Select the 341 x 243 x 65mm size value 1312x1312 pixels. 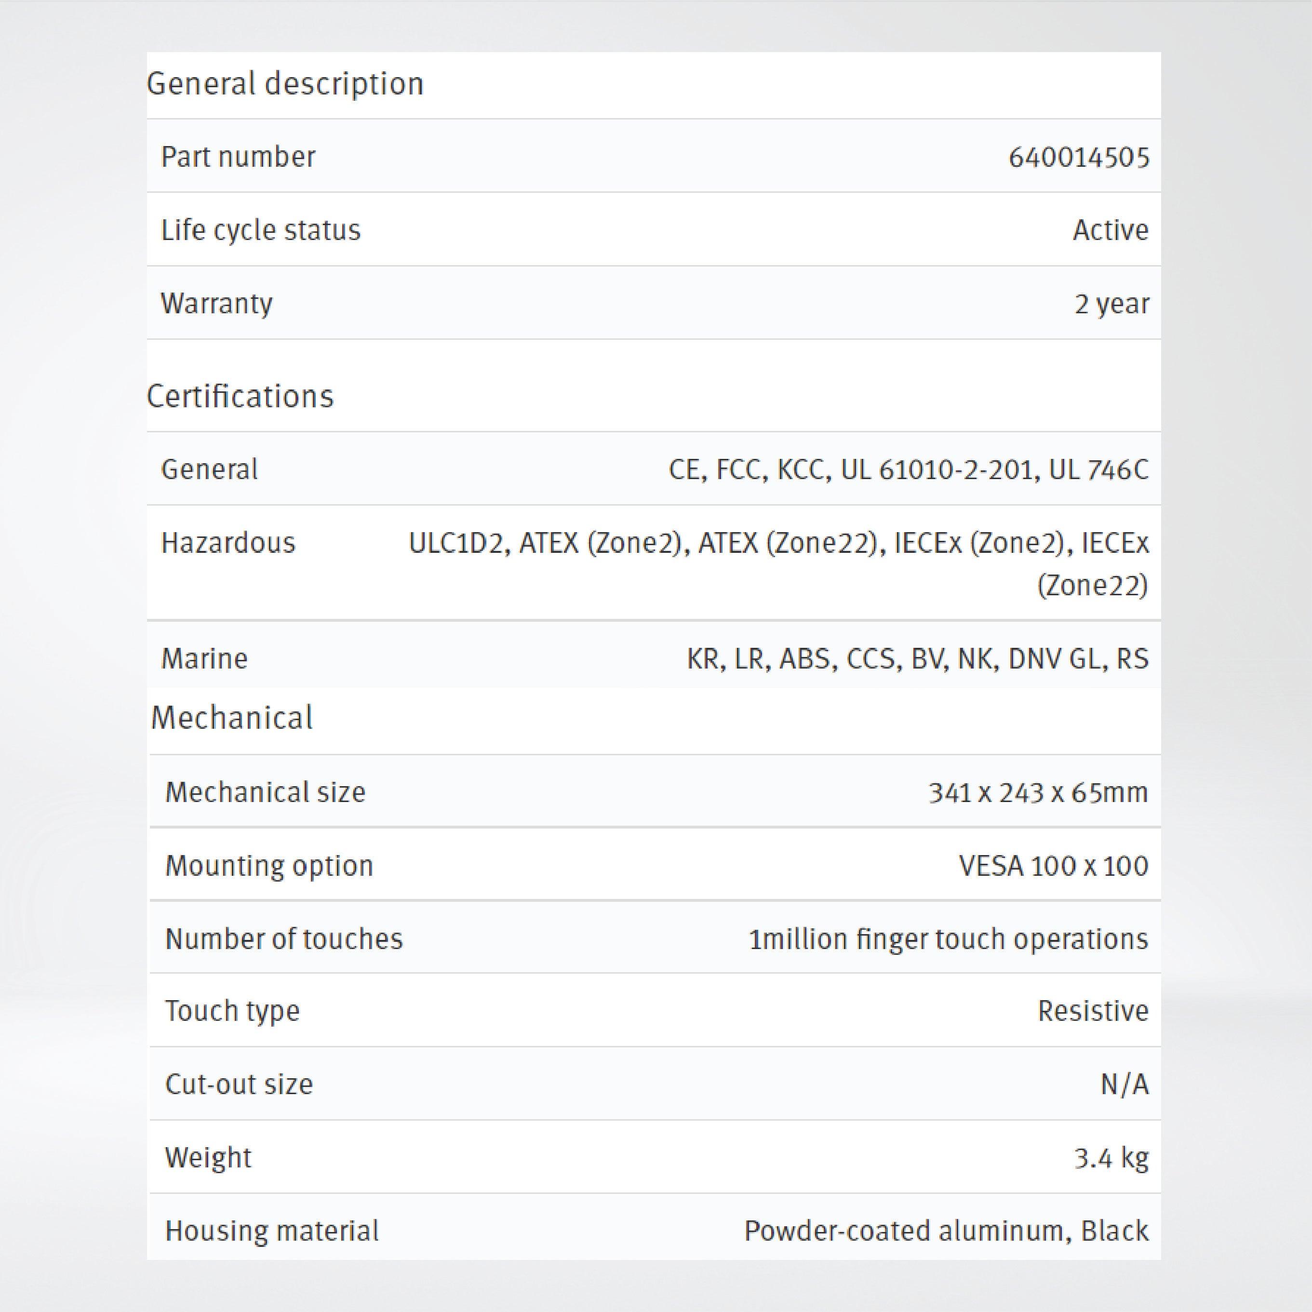pyautogui.click(x=1038, y=792)
